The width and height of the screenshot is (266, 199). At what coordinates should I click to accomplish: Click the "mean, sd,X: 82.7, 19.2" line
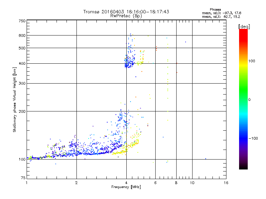[x=221, y=17]
